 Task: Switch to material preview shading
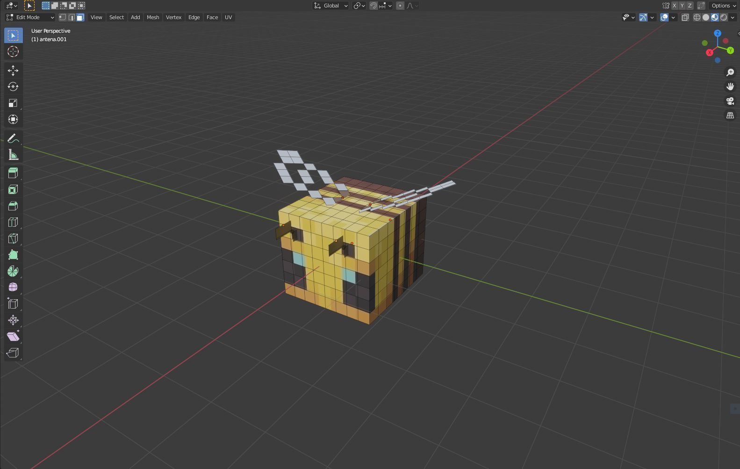(715, 17)
